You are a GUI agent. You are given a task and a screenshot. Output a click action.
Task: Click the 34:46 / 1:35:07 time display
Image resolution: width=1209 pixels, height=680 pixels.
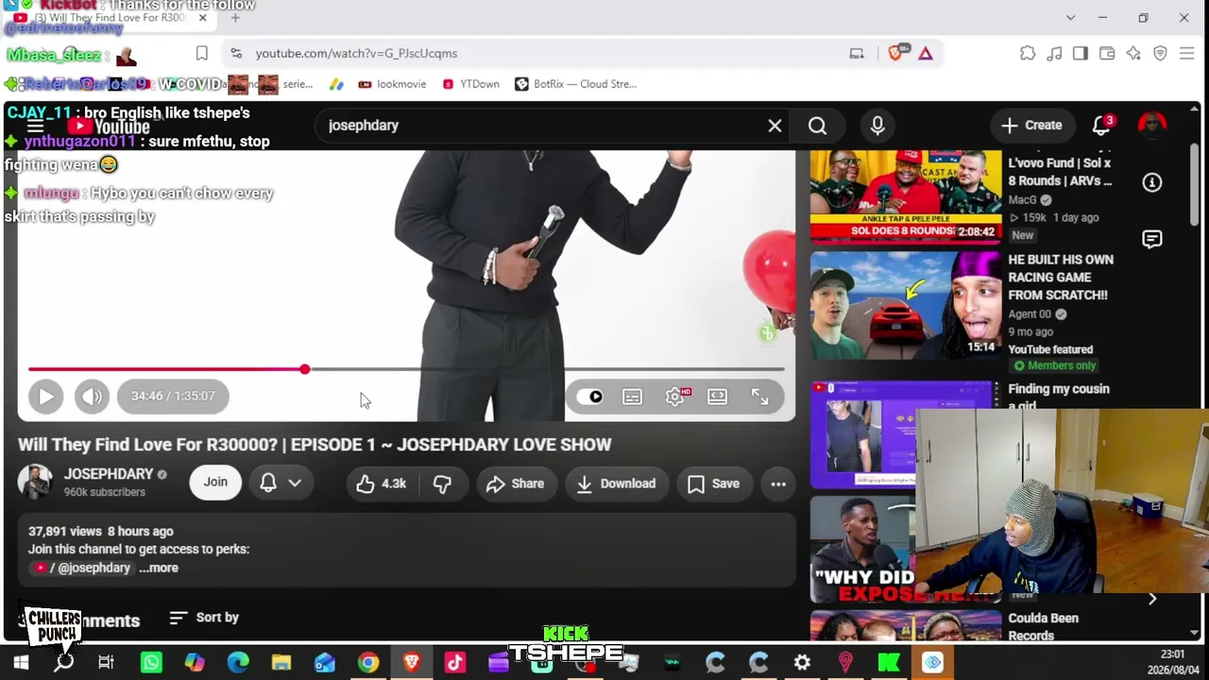click(x=173, y=397)
